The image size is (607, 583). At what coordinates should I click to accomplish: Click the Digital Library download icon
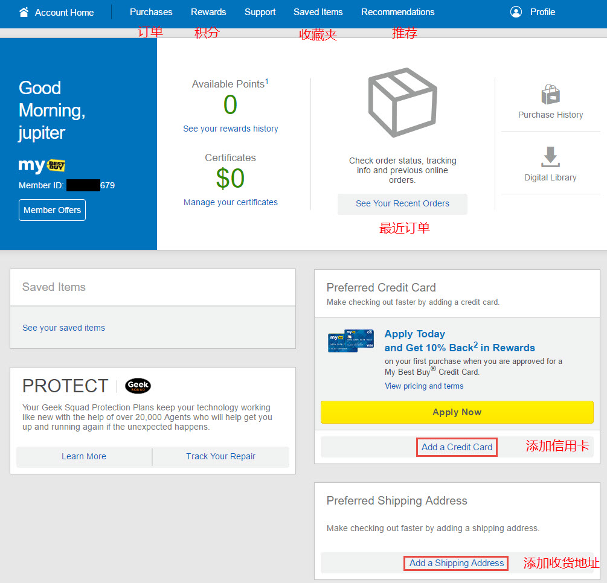pyautogui.click(x=550, y=157)
